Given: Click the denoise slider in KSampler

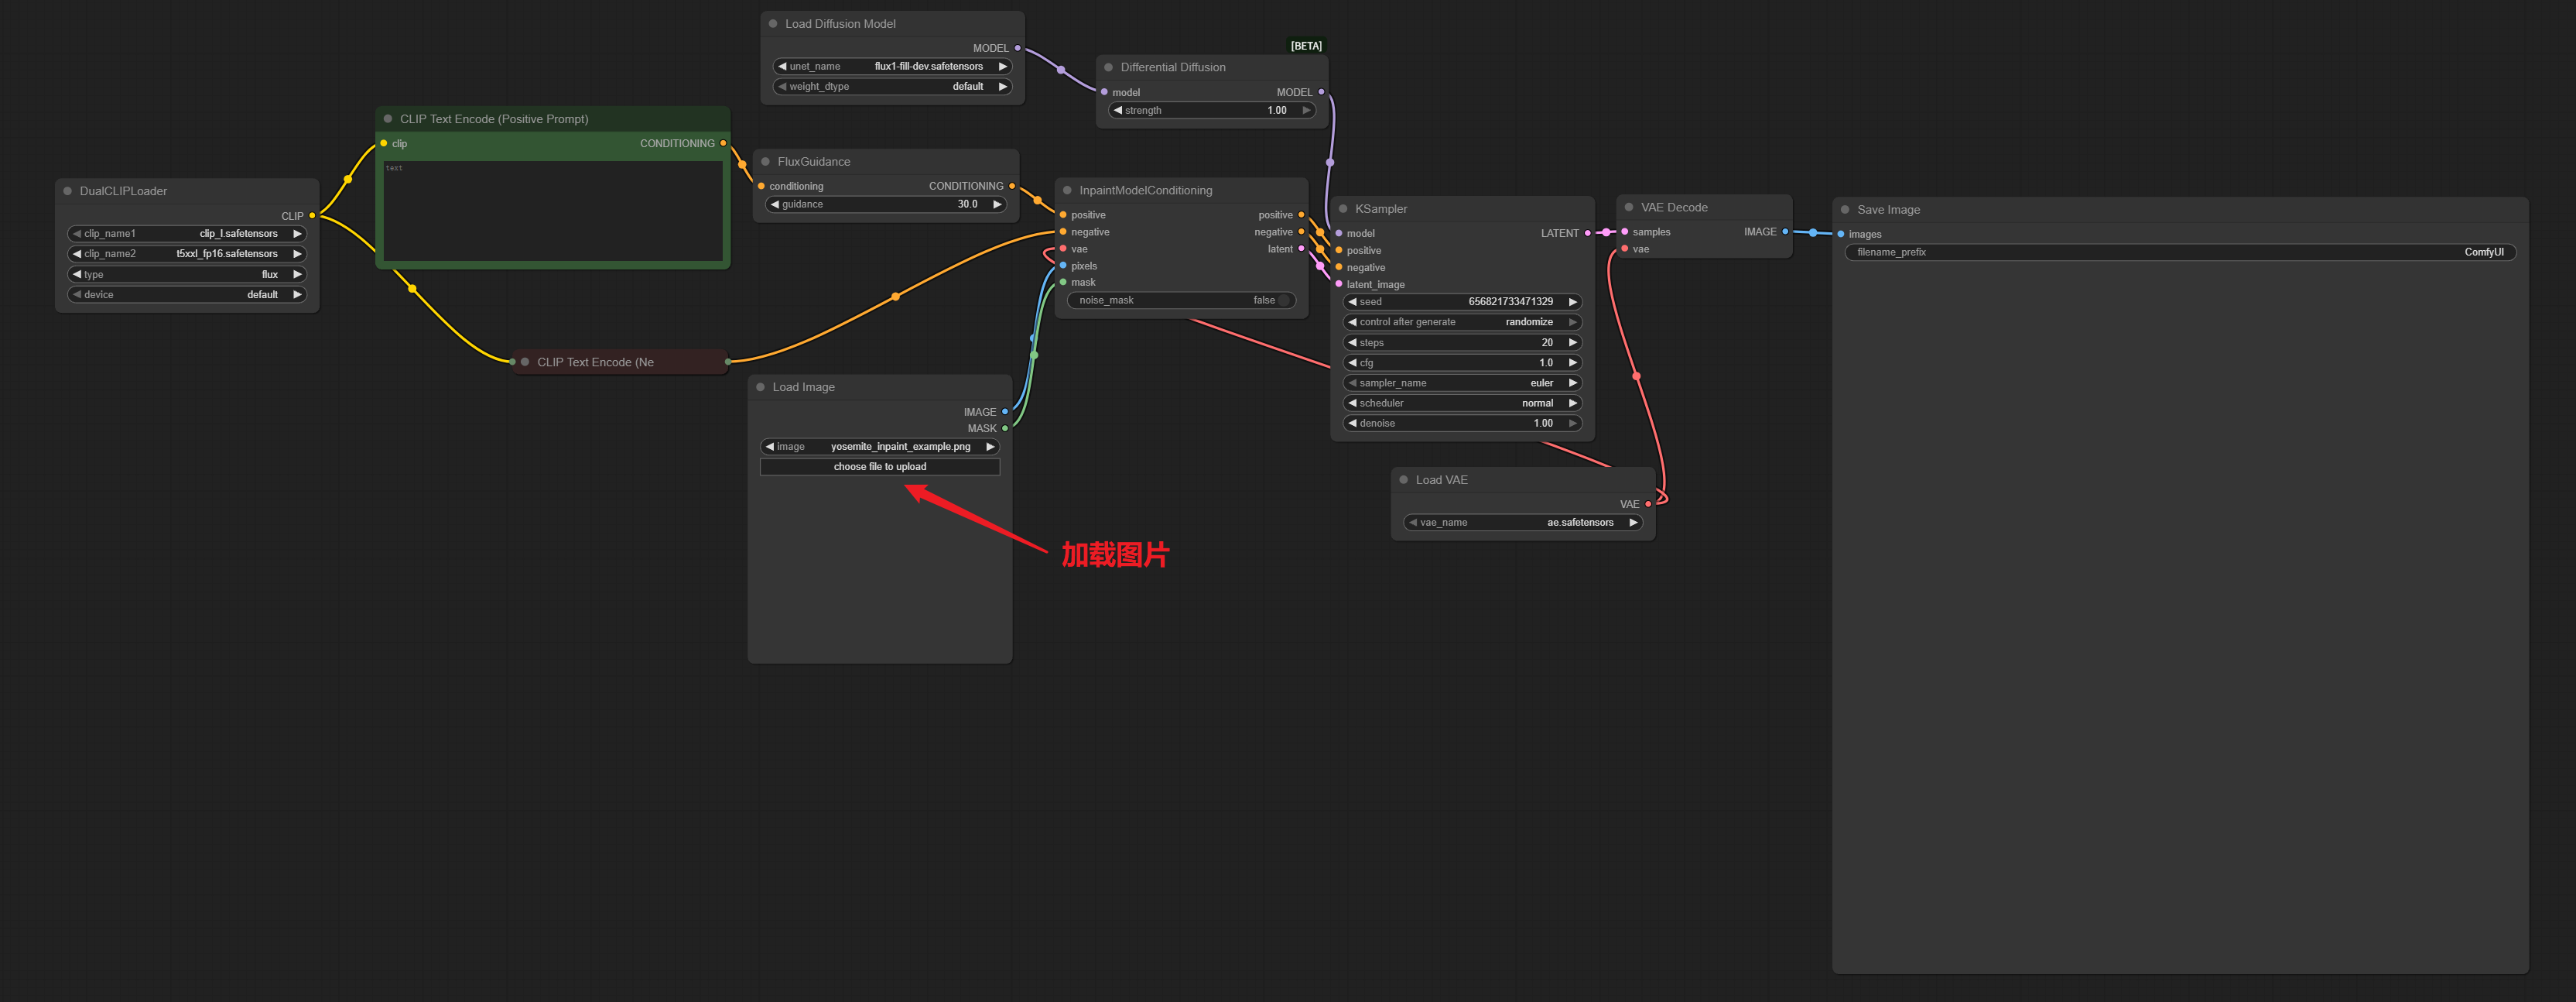Looking at the screenshot, I should pos(1460,424).
